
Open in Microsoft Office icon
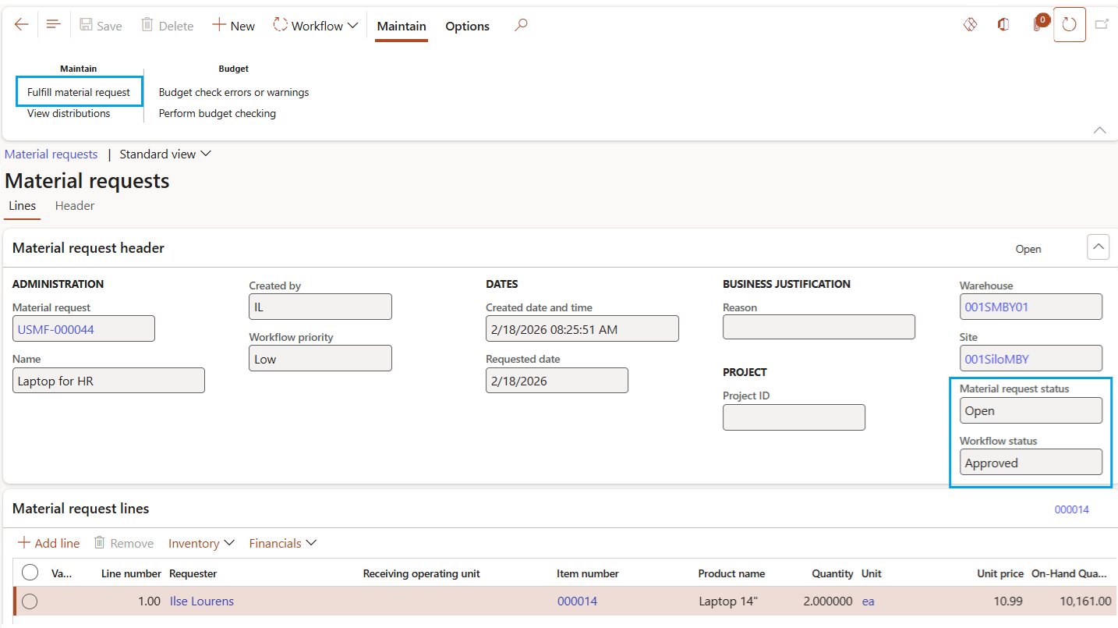tap(1003, 25)
